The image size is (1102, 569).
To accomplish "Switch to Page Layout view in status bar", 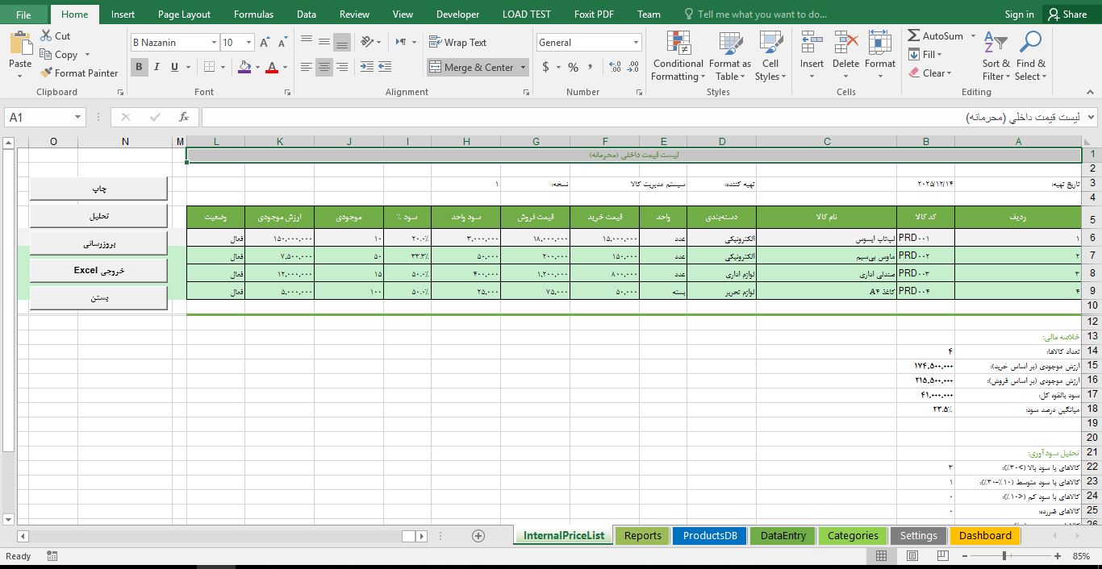I will (912, 556).
